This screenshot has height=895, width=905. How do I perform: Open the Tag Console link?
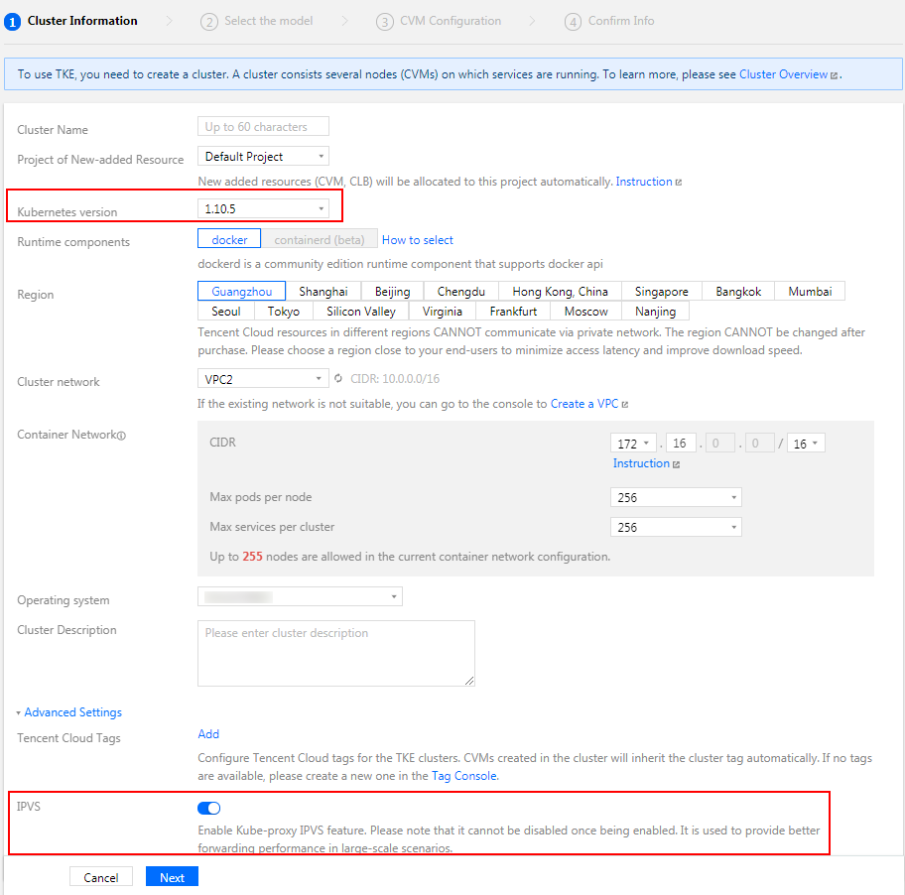464,776
